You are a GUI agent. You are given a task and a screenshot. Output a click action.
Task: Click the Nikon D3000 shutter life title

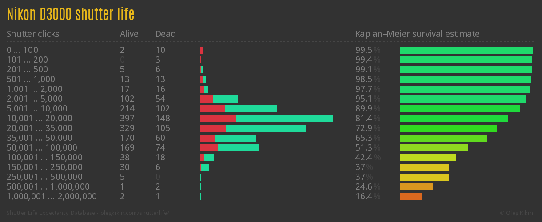tap(70, 14)
